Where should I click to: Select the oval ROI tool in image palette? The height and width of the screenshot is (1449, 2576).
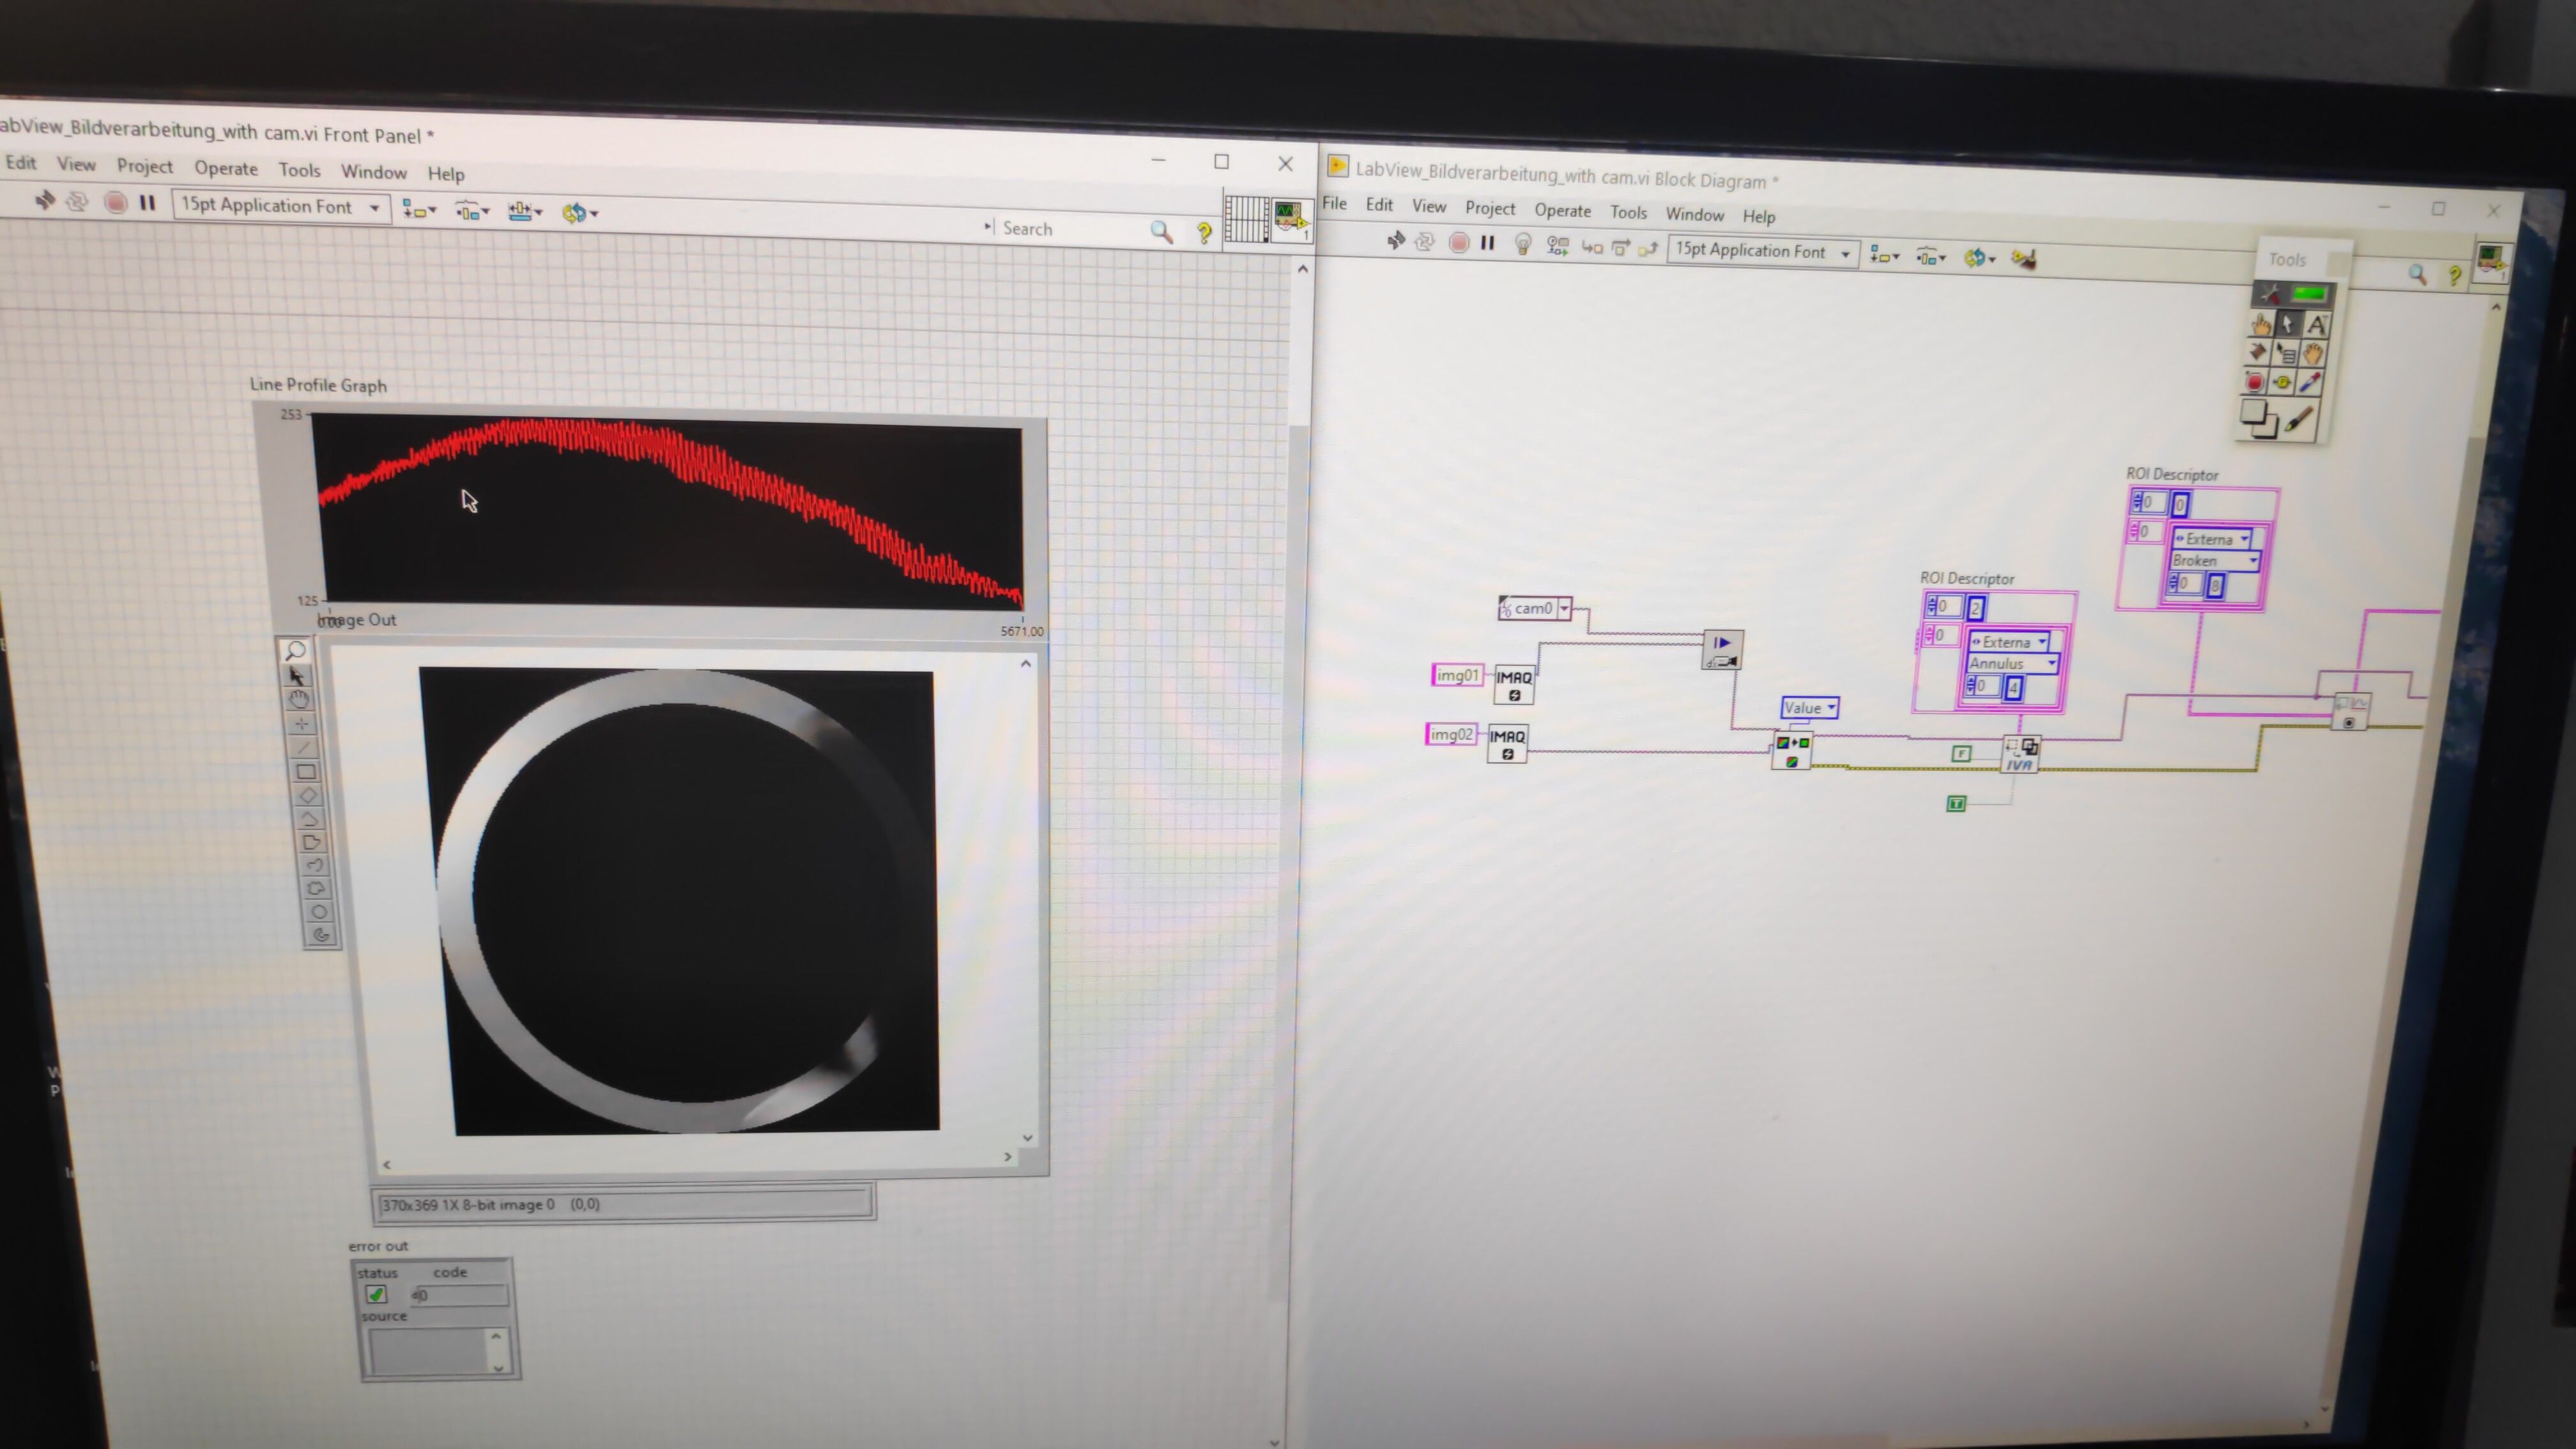coord(319,912)
